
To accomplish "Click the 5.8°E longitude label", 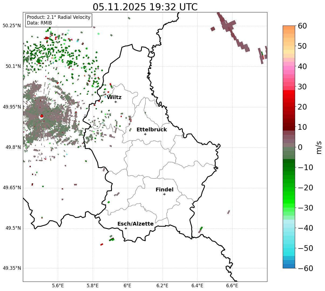I will [x=93, y=286].
